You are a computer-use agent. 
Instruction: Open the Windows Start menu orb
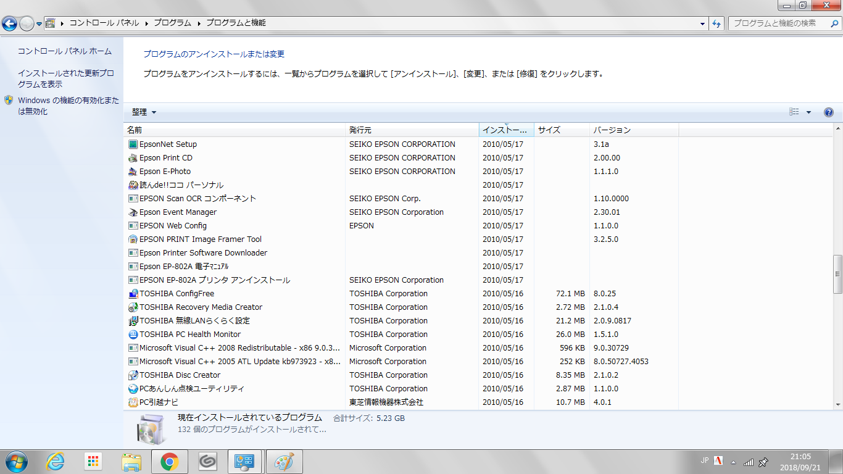click(x=16, y=461)
